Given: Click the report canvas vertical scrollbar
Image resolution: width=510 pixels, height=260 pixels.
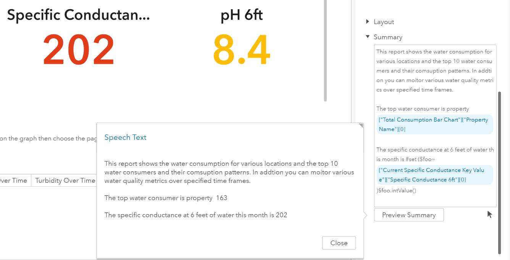Looking at the screenshot, I should 325,50.
